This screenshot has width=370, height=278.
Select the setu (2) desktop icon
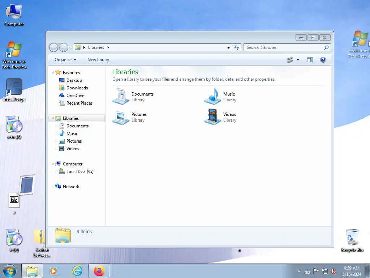(14, 127)
